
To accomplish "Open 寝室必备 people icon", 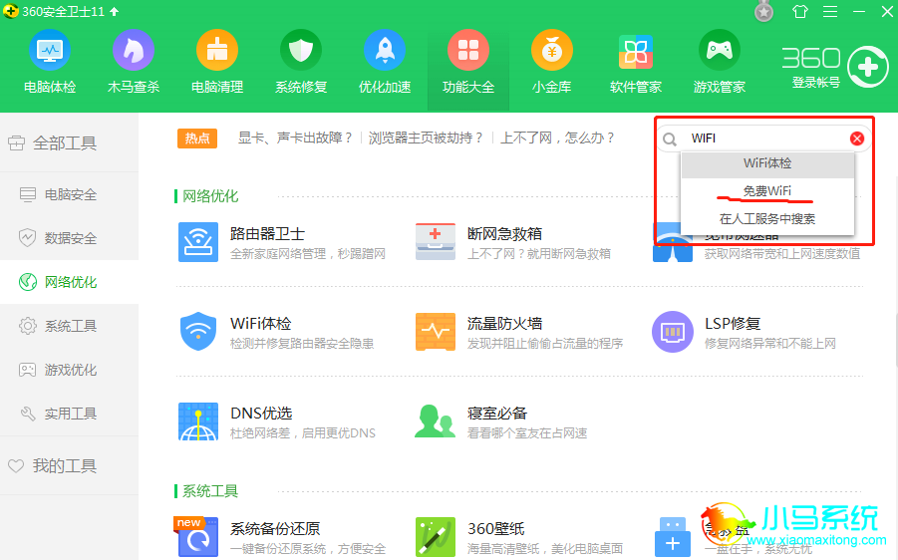I will coord(435,421).
